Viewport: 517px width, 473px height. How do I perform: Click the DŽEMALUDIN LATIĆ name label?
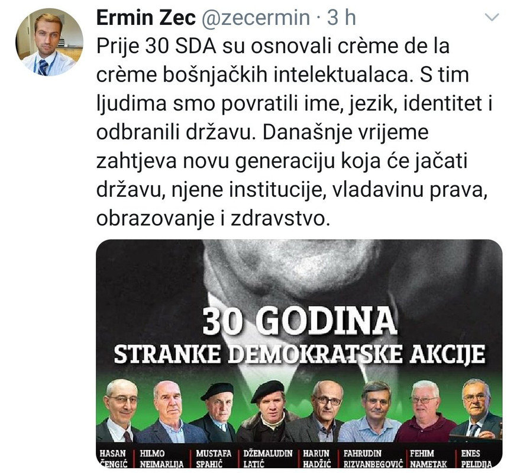point(268,458)
